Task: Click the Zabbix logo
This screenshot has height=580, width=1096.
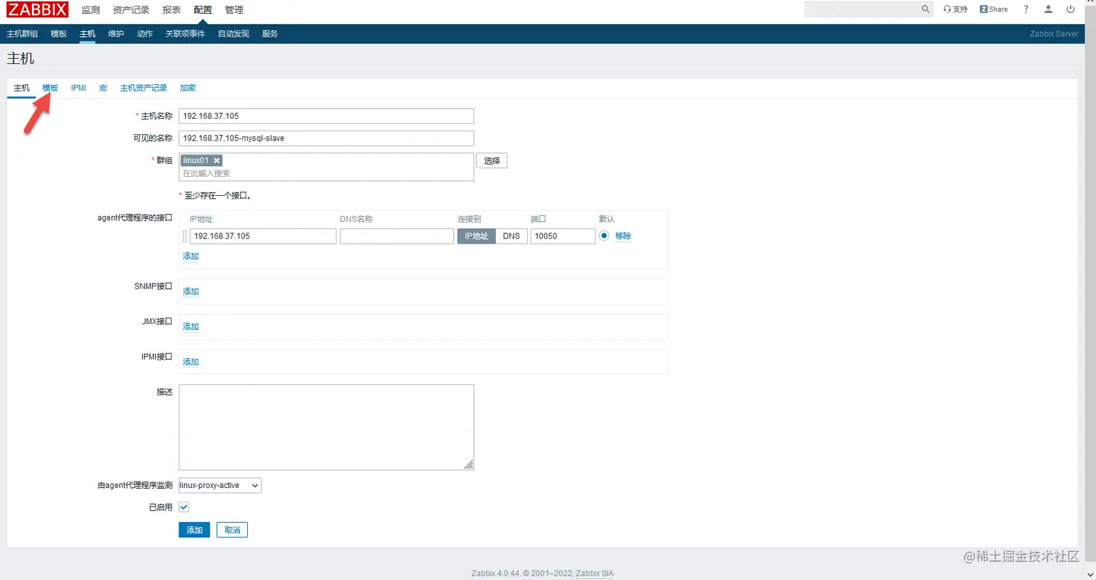Action: 38,10
